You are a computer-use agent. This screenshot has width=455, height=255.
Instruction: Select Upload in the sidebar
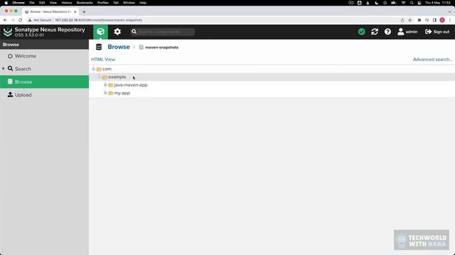tap(44, 95)
